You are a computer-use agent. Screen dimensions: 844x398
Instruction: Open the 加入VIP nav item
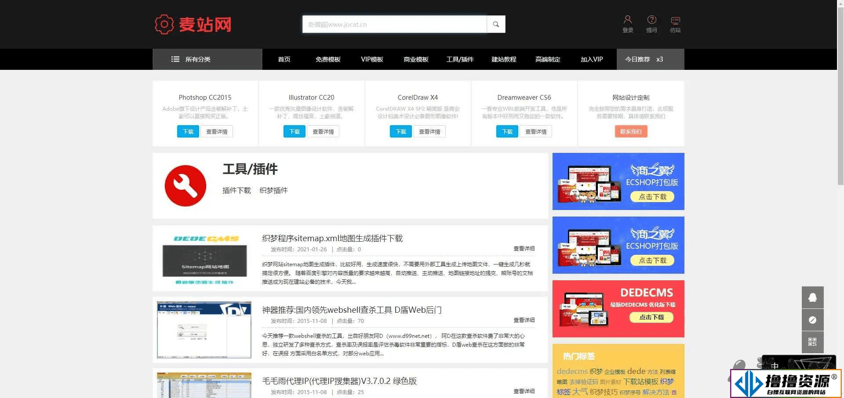pyautogui.click(x=592, y=59)
